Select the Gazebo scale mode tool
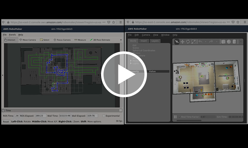The image size is (248, 148). coord(193,42)
